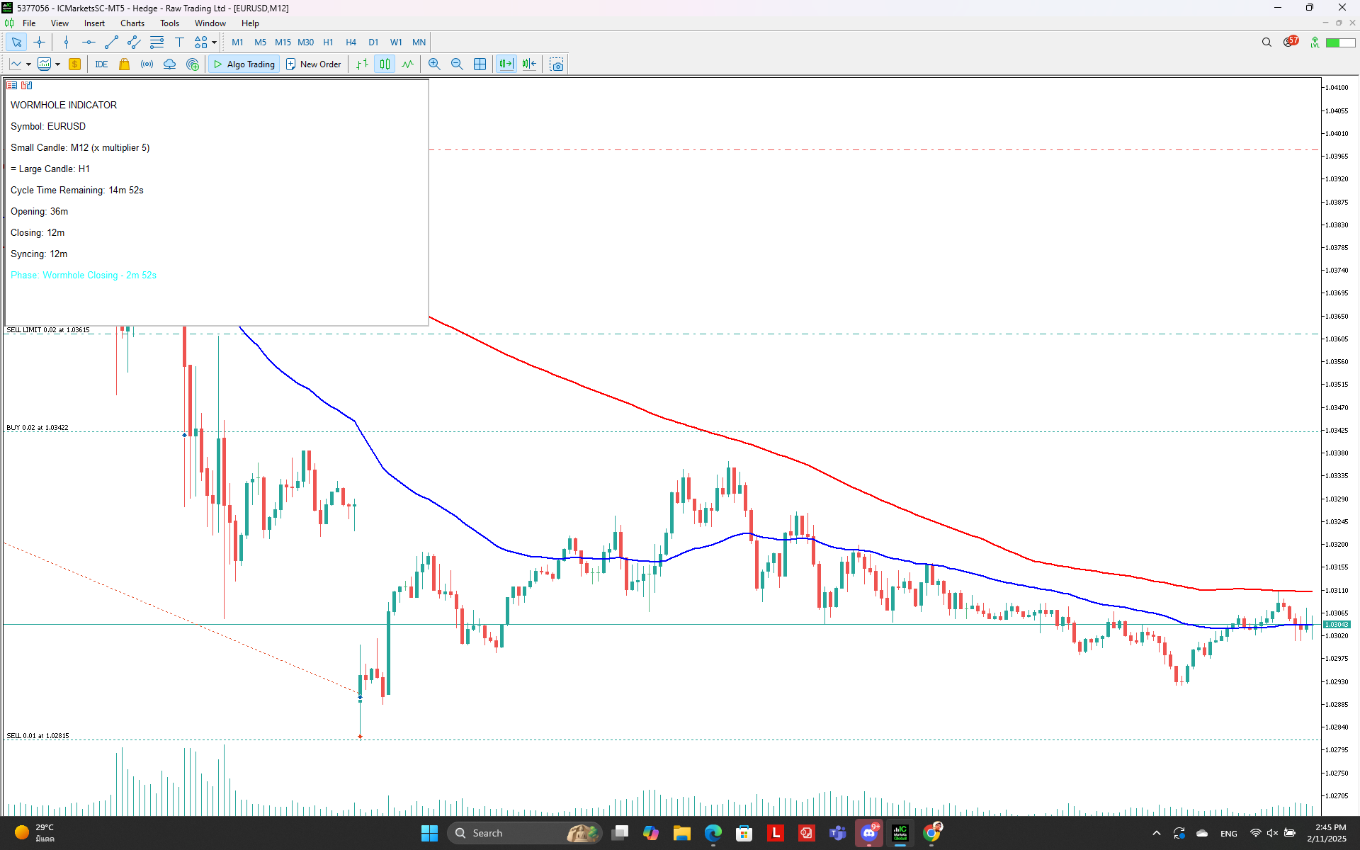The width and height of the screenshot is (1360, 850).
Task: Select the crosshair tool
Action: [x=39, y=42]
